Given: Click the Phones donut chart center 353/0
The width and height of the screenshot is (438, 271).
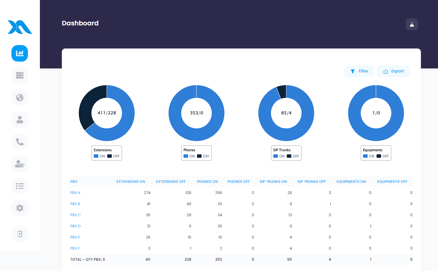Looking at the screenshot, I should click(x=197, y=113).
